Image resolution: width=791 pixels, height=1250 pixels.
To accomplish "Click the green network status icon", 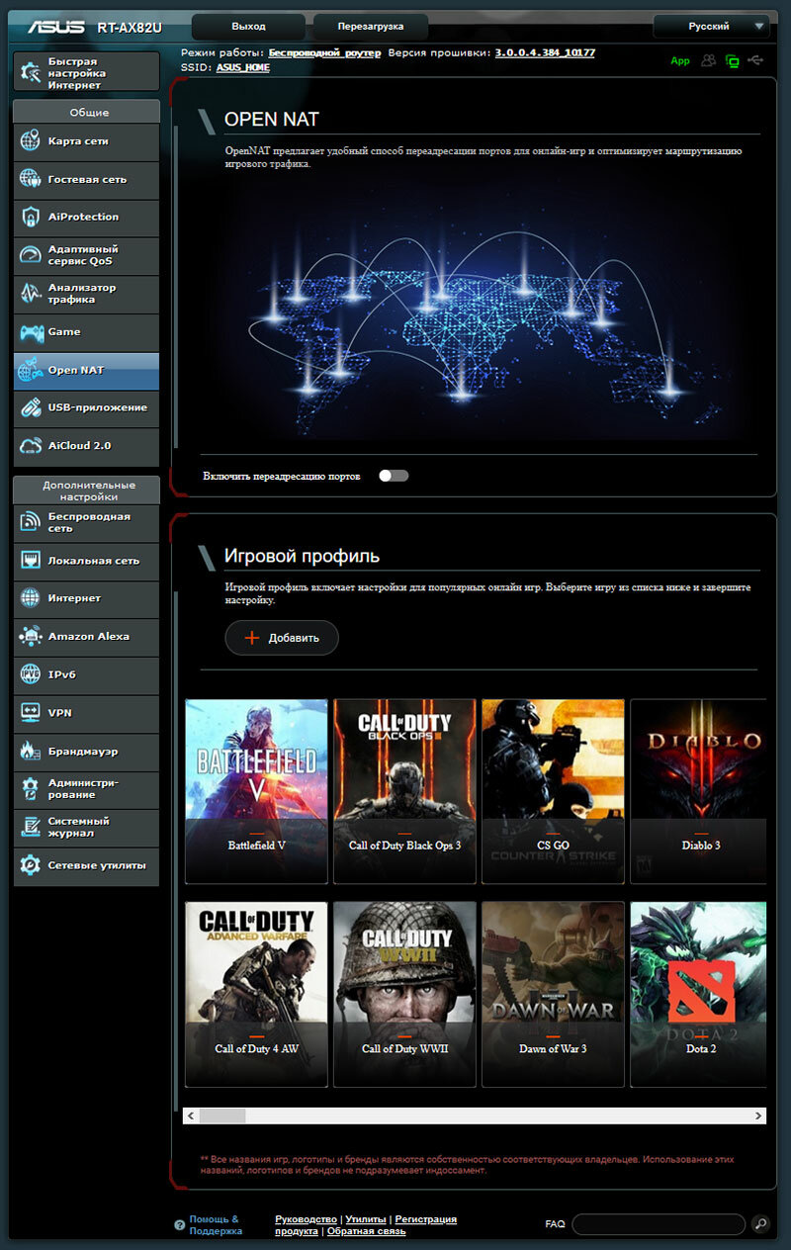I will click(733, 61).
